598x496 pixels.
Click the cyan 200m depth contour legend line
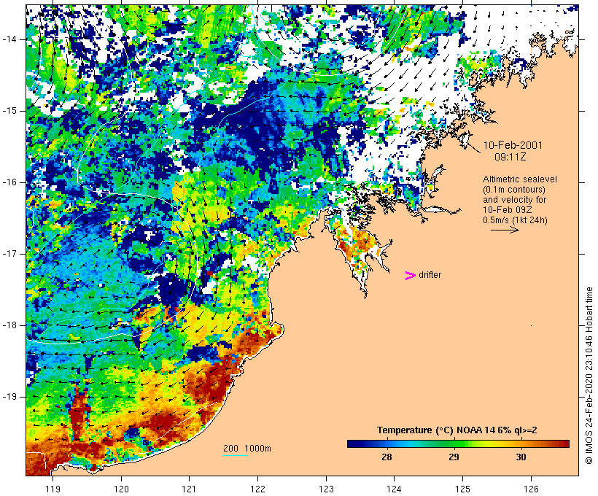point(236,455)
